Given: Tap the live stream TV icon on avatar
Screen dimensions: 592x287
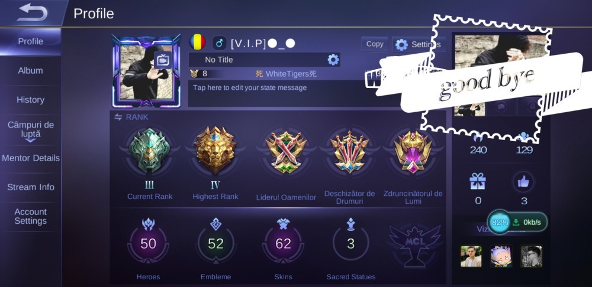Looking at the screenshot, I should pyautogui.click(x=163, y=60).
